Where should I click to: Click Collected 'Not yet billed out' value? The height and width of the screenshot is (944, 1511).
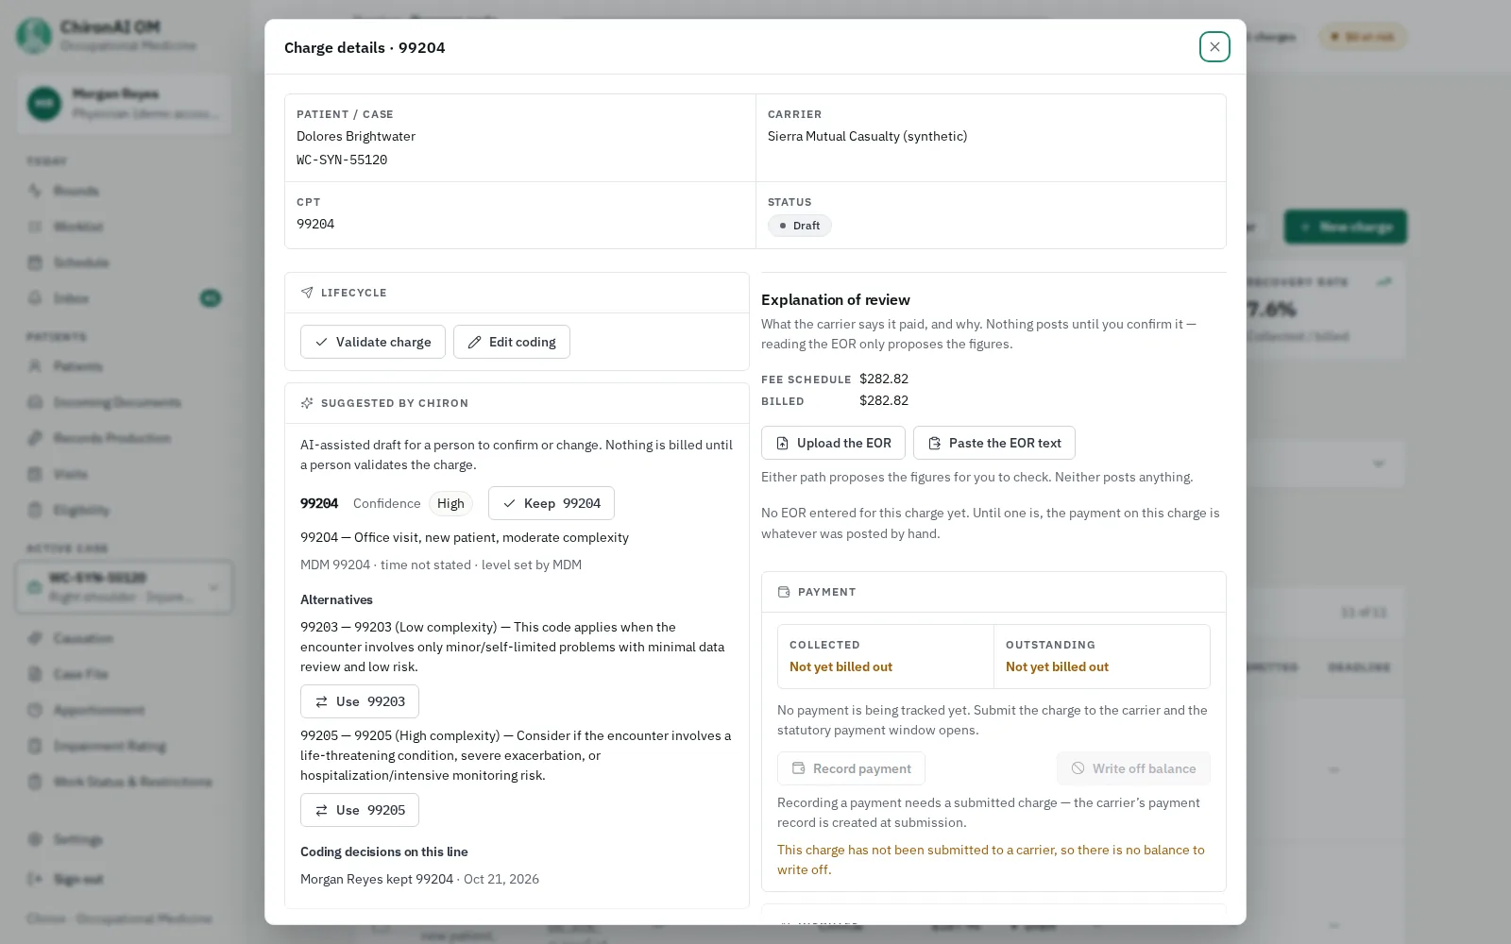click(840, 666)
